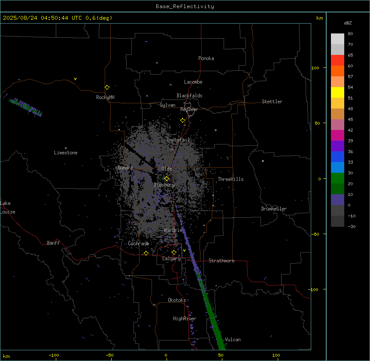Click the Base_Reflectivity title text
Viewport: 370px width, 361px height.
[185, 6]
